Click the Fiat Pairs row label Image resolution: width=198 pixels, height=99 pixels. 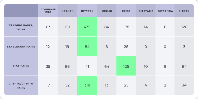21,66
